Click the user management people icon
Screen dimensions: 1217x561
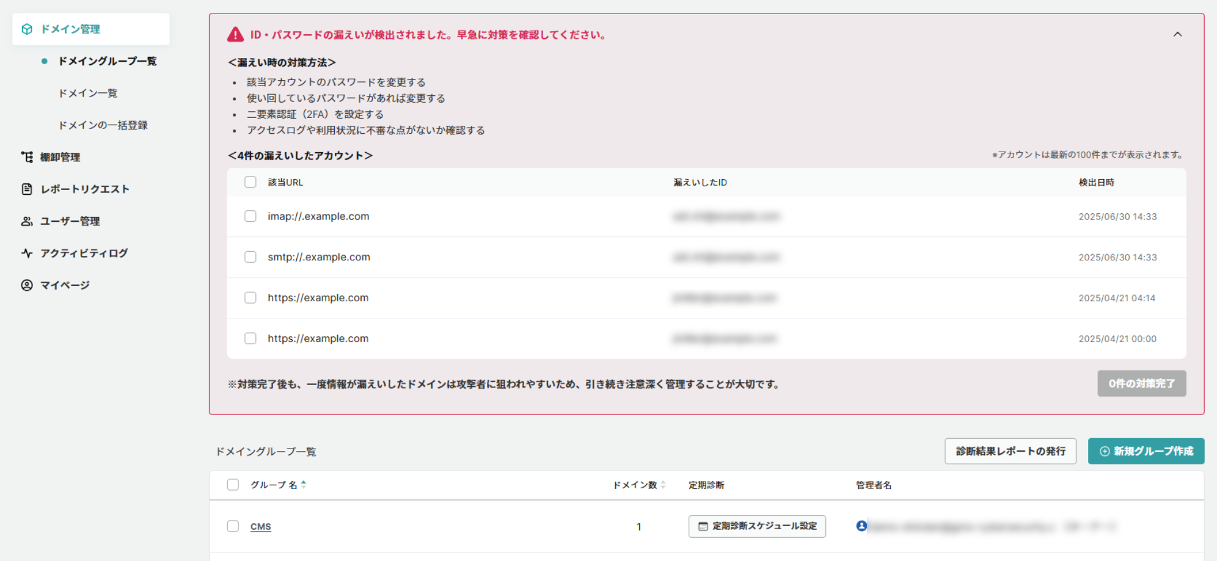[x=27, y=221]
